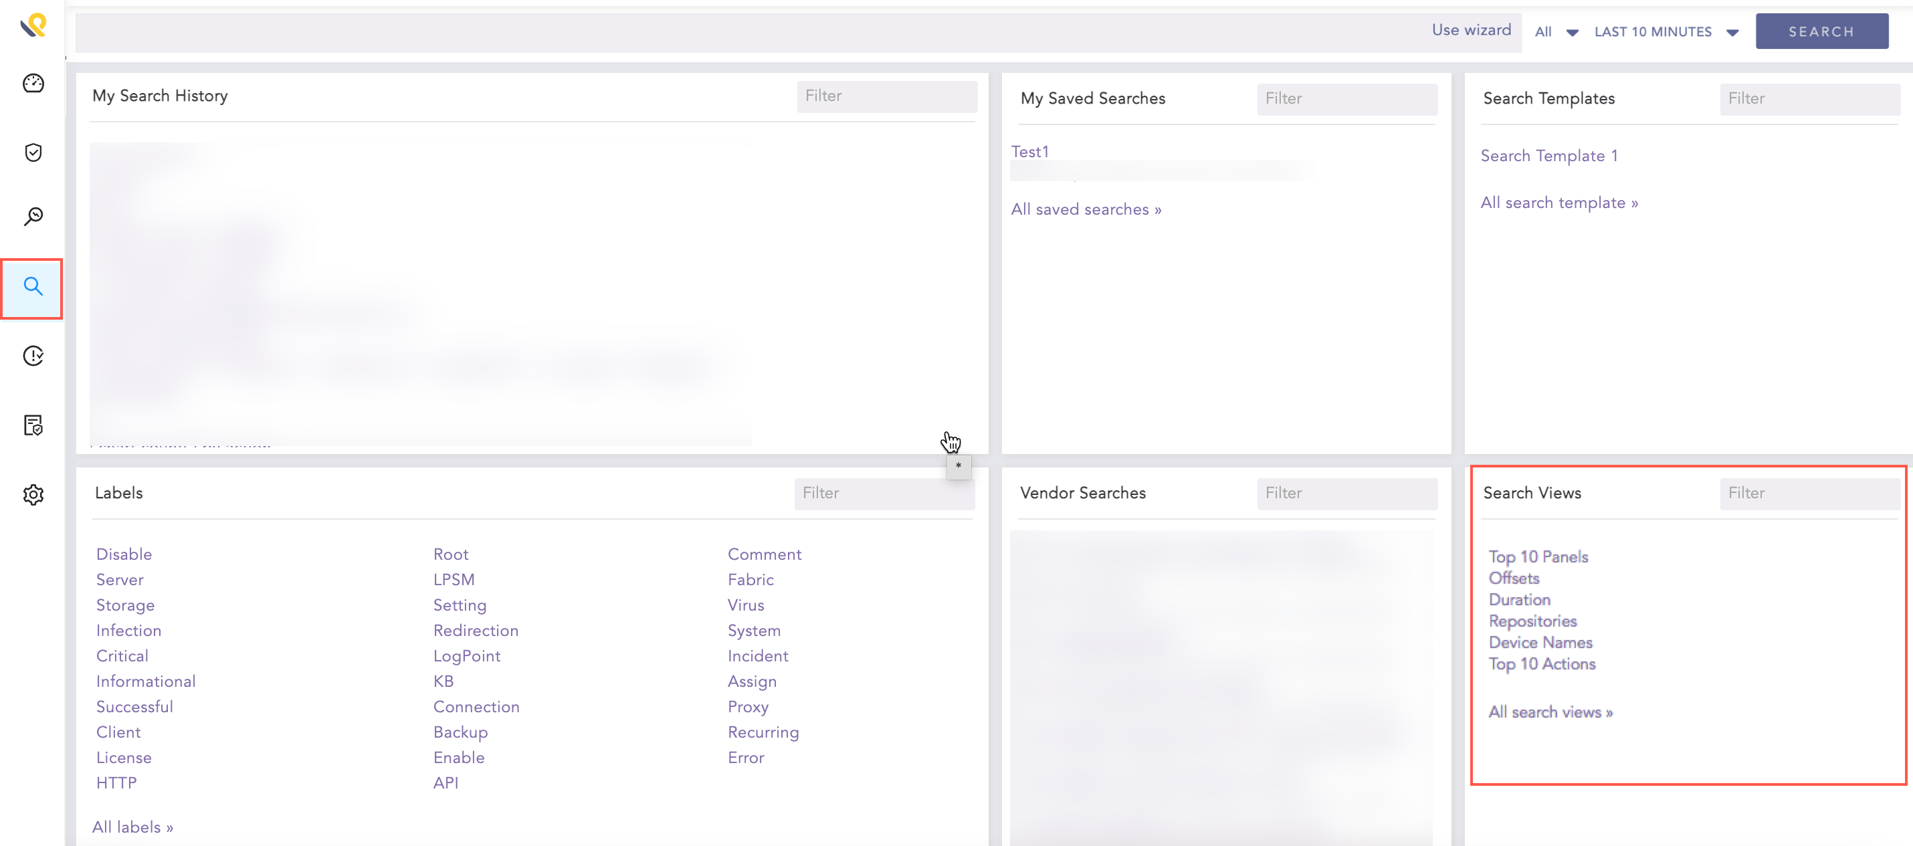Image resolution: width=1913 pixels, height=846 pixels.
Task: Click the highlighted Search icon in the sidebar
Action: click(33, 288)
